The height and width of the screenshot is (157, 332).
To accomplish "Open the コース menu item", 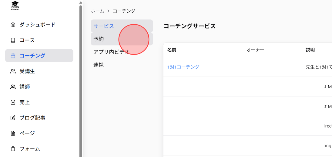I will [39, 40].
